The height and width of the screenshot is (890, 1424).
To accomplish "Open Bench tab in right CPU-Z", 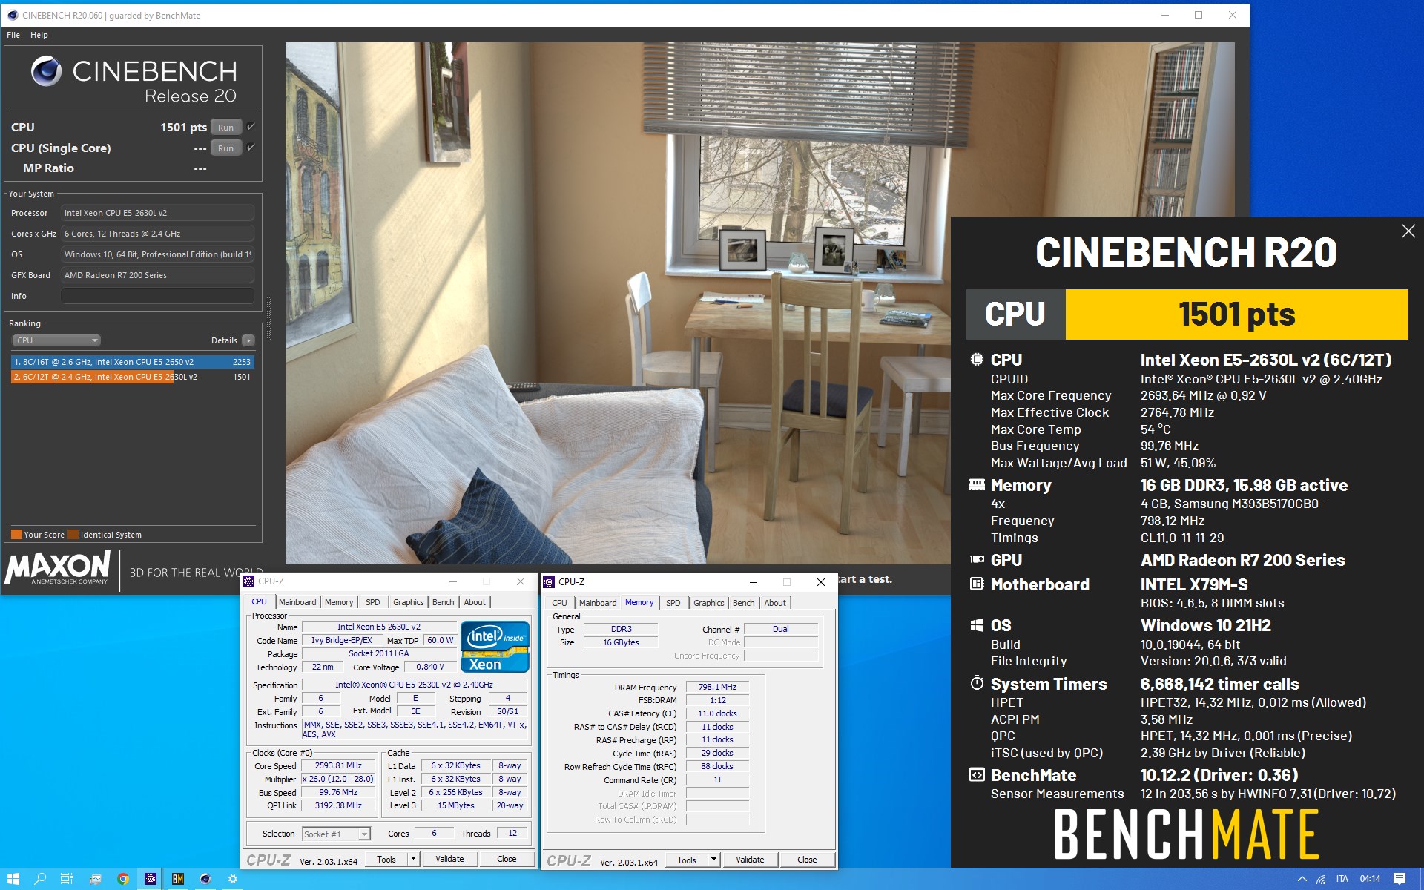I will [744, 603].
